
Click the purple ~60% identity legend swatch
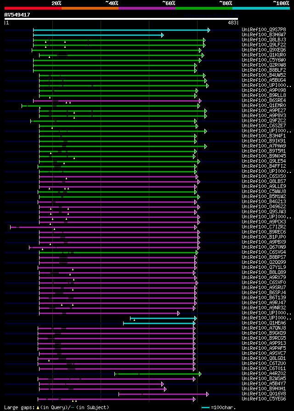pos(147,8)
